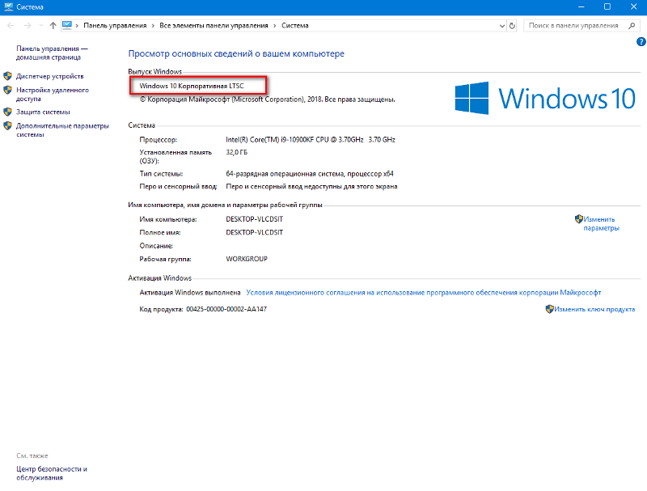Expand chevron after 'Все элементы панели управления'
Viewport: 647px width, 491px height.
point(275,26)
